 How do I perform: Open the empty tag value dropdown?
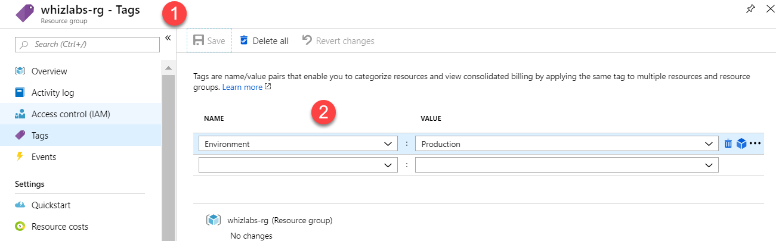pos(709,165)
